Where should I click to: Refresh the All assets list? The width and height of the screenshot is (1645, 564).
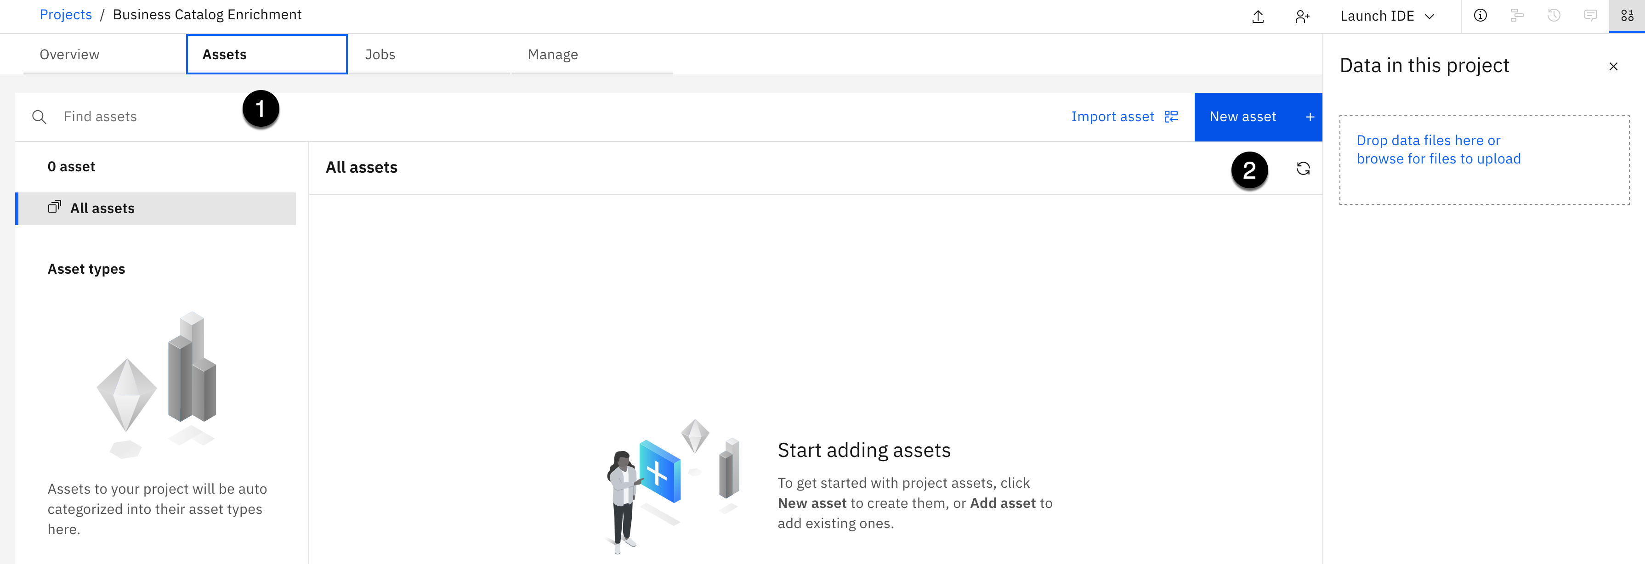(x=1303, y=169)
